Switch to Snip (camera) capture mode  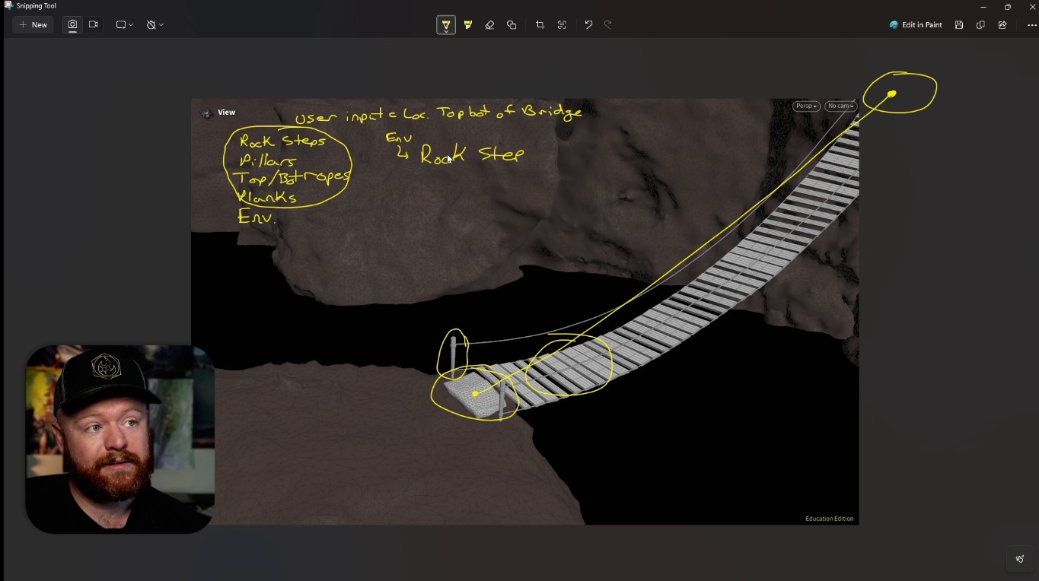coord(72,25)
